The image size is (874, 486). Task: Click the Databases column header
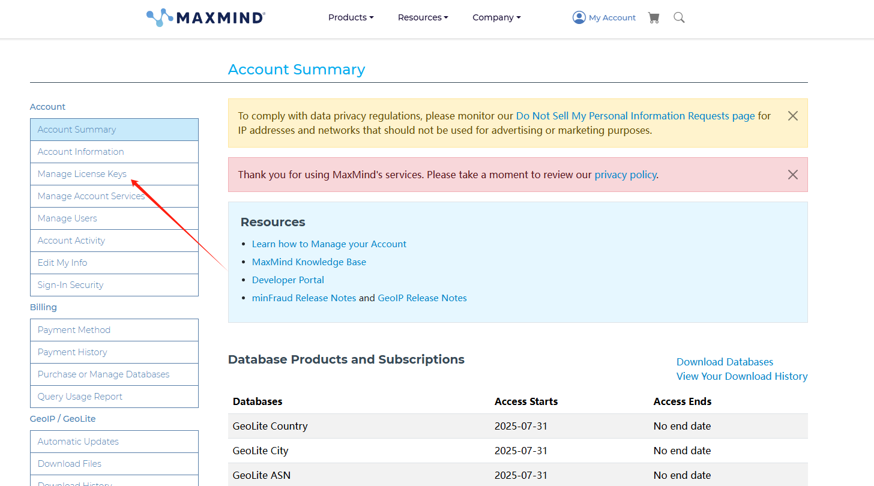(258, 401)
